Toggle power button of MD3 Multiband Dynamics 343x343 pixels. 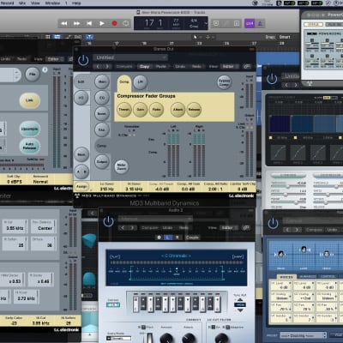[83, 60]
